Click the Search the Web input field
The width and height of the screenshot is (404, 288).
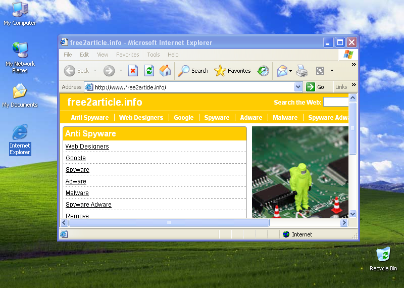click(x=336, y=102)
